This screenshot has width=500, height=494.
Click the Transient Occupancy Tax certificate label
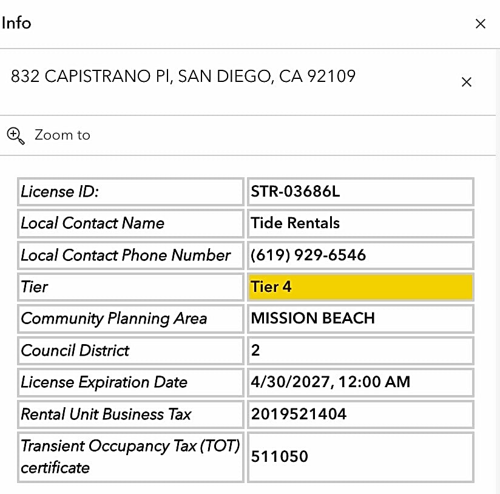click(x=130, y=457)
